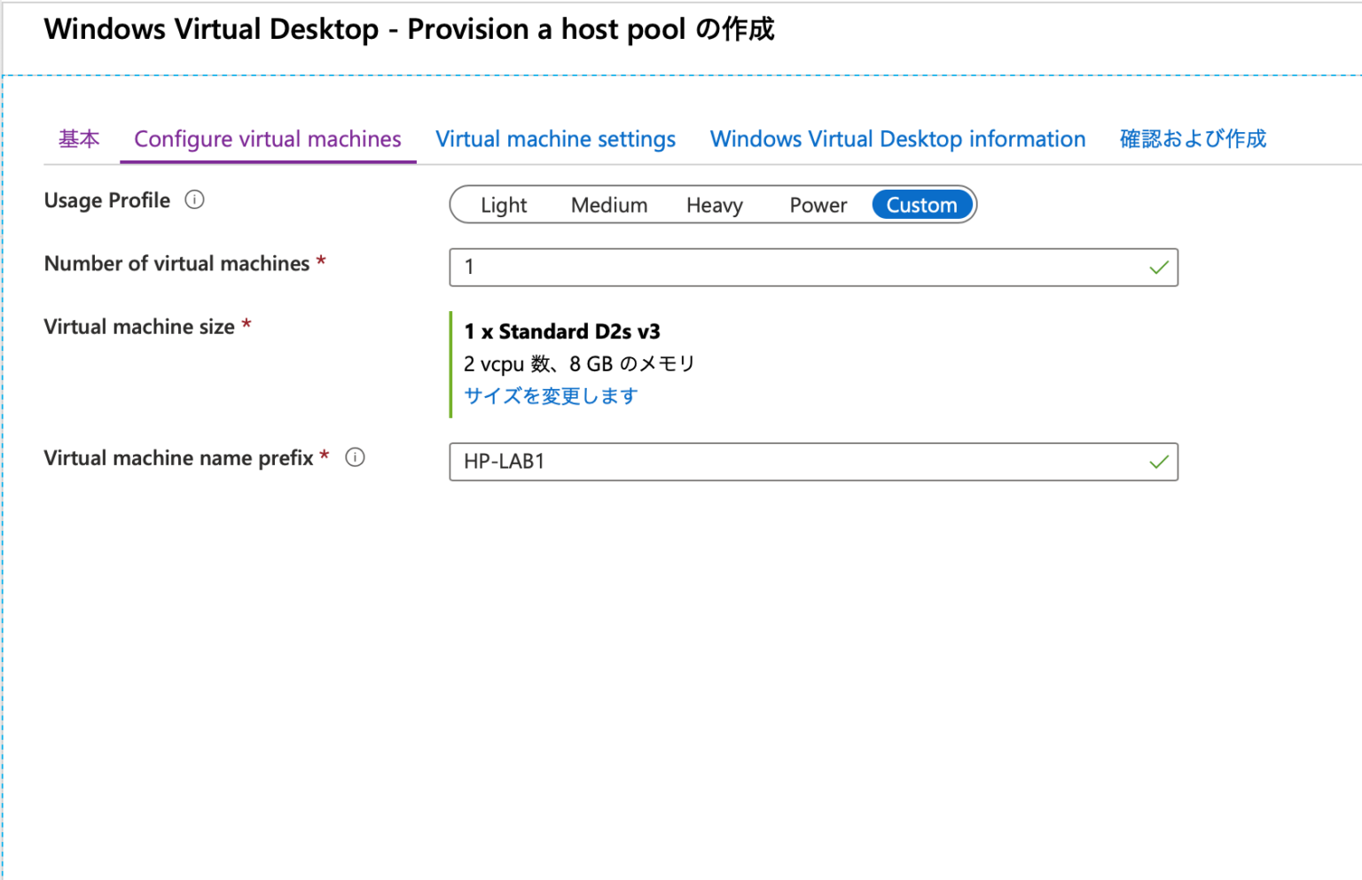Click the Provision a host pool page title
The width and height of the screenshot is (1362, 880).
coord(409,29)
